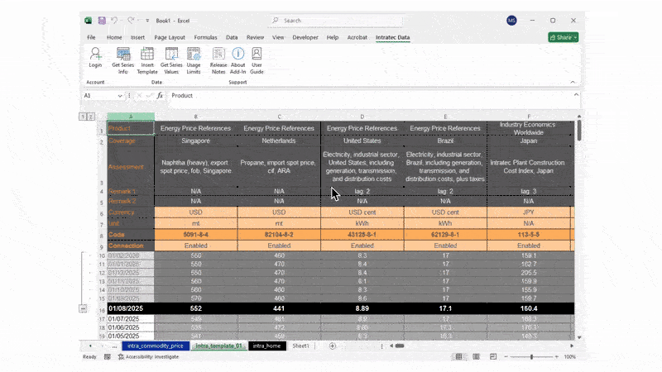Select the 01/08/2025 date cell
The image size is (662, 372).
point(131,308)
